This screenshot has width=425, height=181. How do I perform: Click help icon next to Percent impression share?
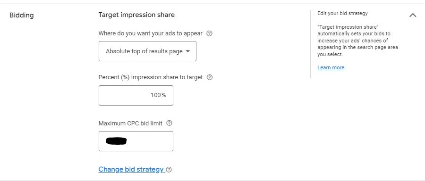210,77
